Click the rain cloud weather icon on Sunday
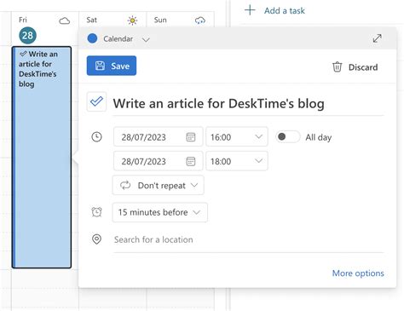The width and height of the screenshot is (404, 311). (x=200, y=20)
